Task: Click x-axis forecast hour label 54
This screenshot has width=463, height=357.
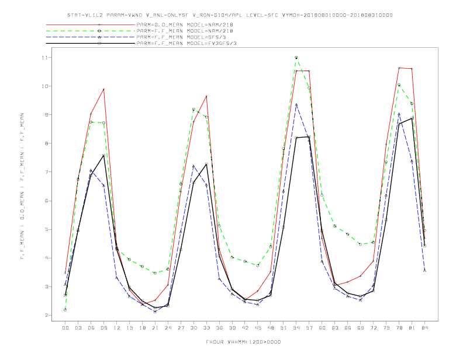Action: tap(296, 328)
